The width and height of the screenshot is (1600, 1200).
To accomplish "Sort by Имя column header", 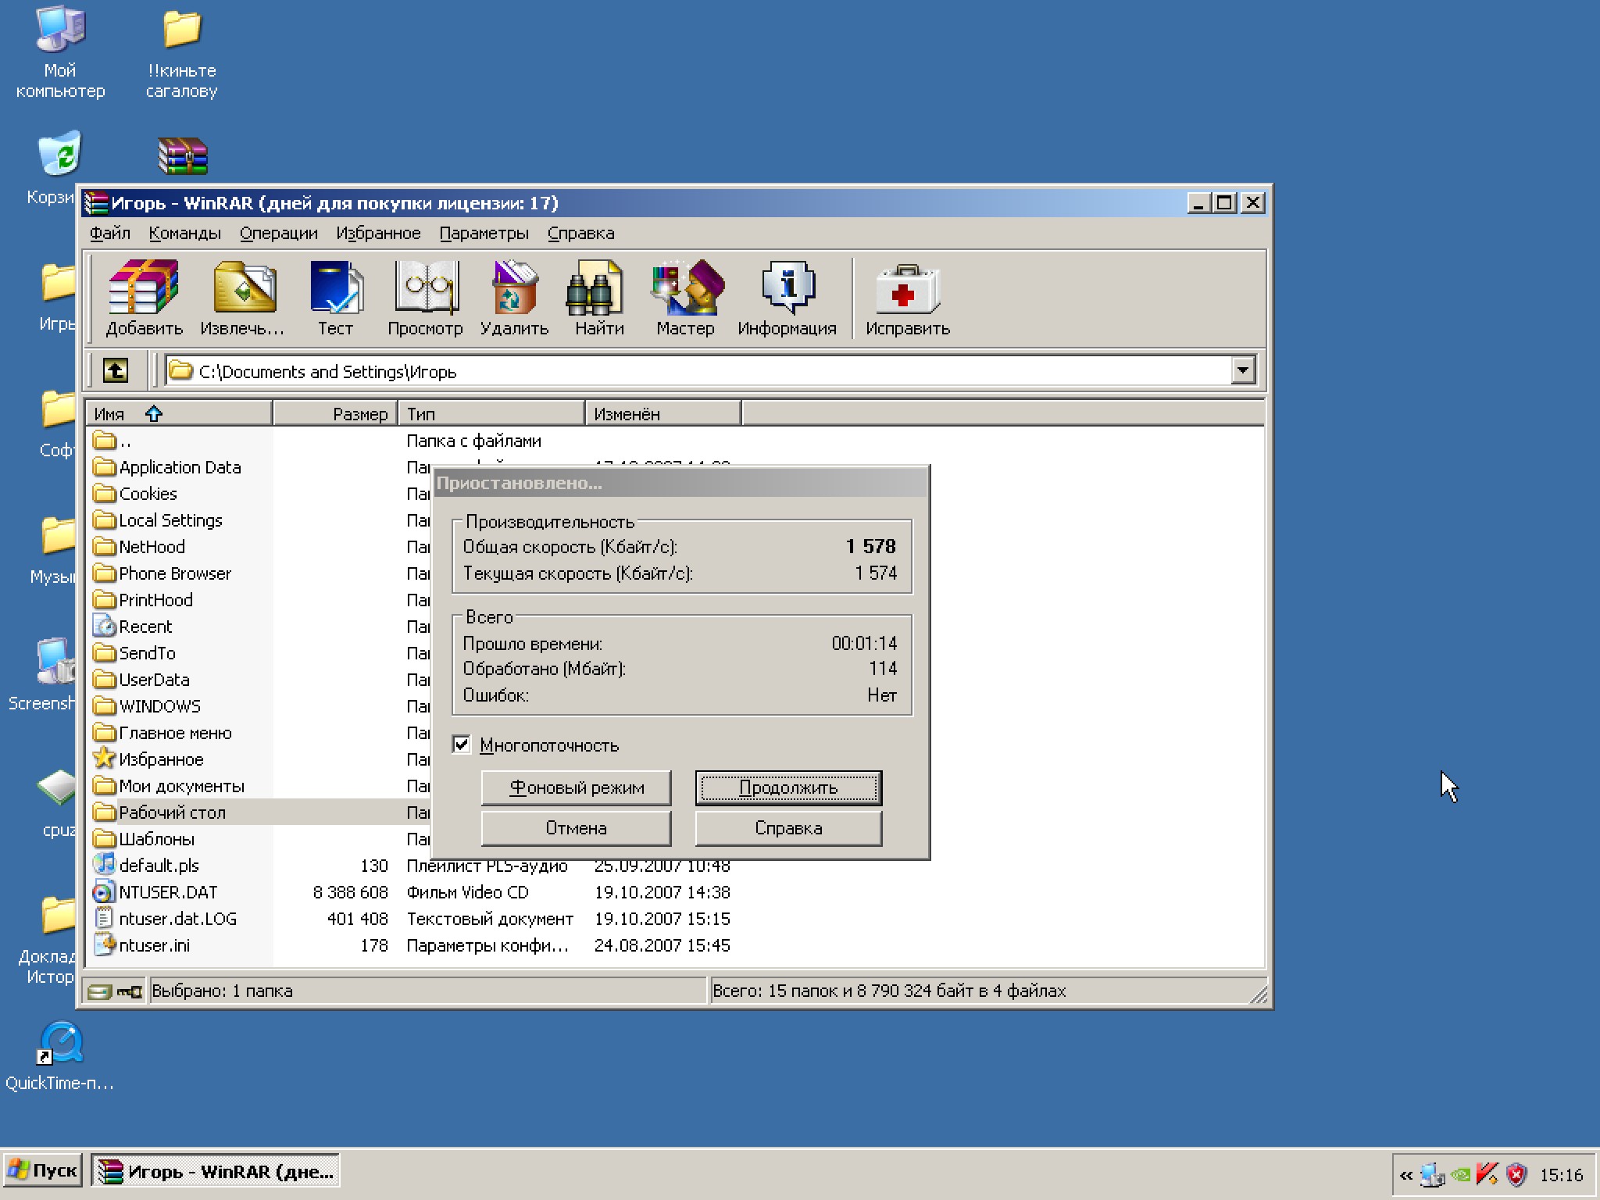I will click(179, 413).
